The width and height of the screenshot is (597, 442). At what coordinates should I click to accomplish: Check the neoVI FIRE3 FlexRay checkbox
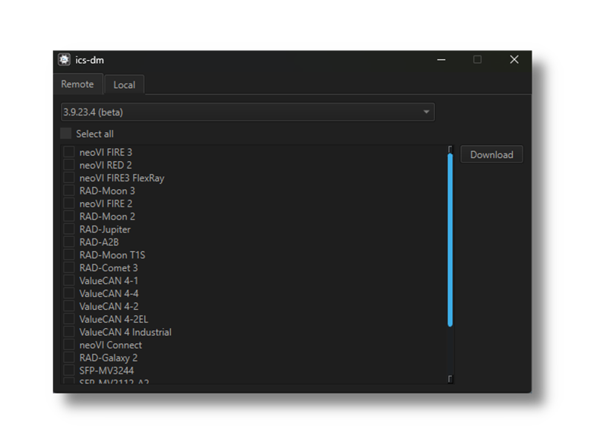[69, 178]
